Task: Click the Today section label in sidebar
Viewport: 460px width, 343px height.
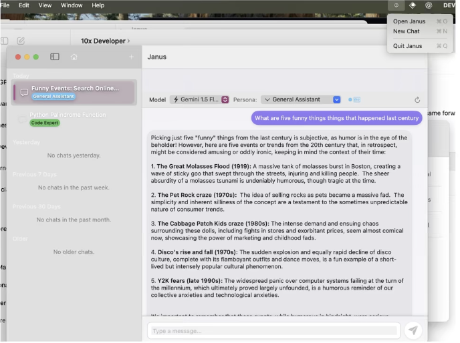Action: (21, 76)
